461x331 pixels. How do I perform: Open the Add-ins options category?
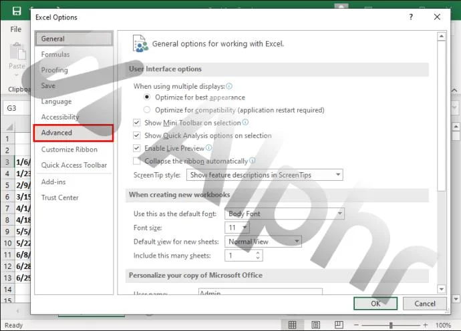[73, 182]
